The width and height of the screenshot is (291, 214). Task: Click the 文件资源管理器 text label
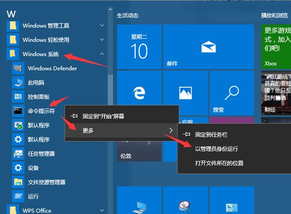tap(47, 182)
